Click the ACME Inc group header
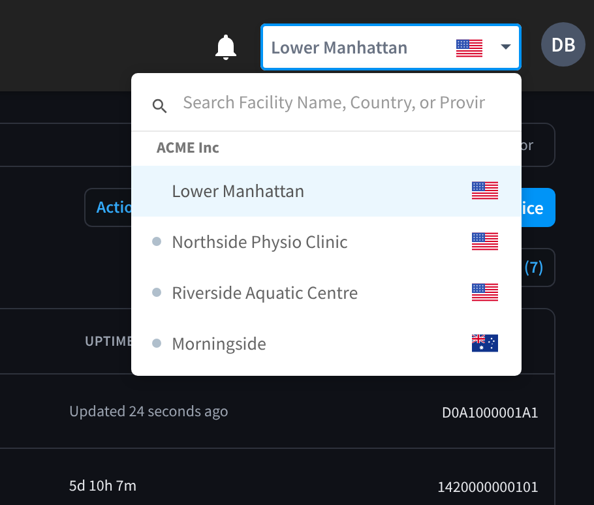The height and width of the screenshot is (505, 594). click(x=188, y=147)
